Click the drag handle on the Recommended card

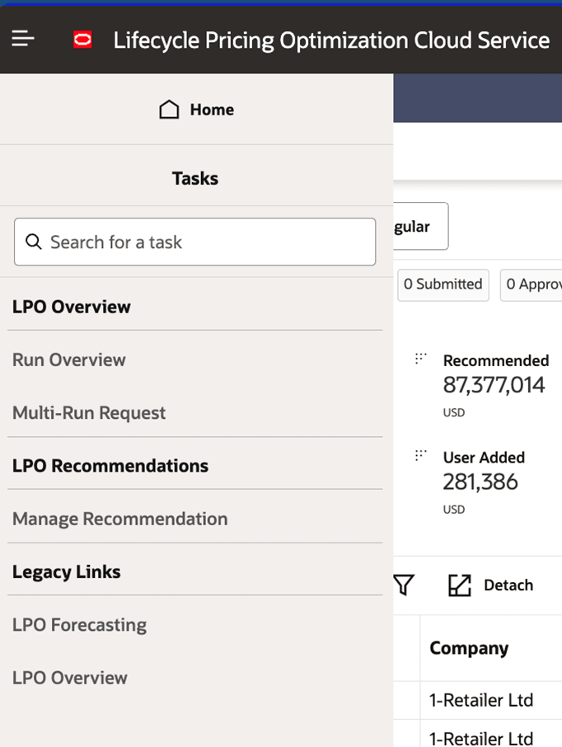point(420,359)
